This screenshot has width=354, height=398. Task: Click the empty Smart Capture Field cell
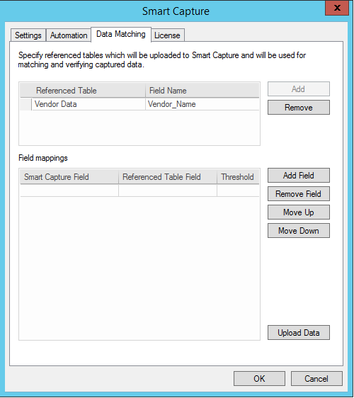click(x=69, y=191)
